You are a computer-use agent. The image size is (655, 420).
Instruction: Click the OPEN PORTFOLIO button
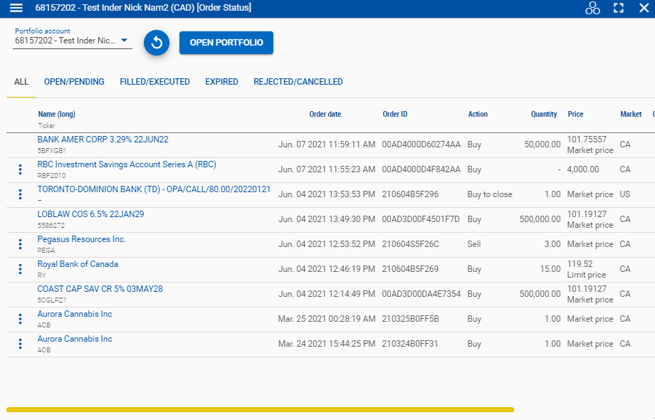(x=226, y=43)
